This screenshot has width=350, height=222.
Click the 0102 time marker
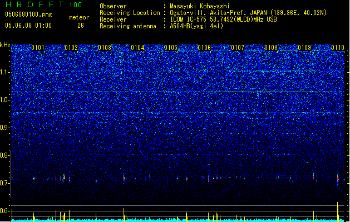pyautogui.click(x=71, y=48)
